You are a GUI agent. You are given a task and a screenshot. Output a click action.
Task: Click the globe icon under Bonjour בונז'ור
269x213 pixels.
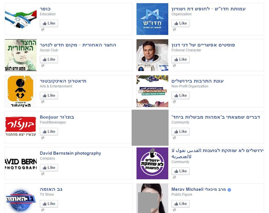[x=43, y=138]
